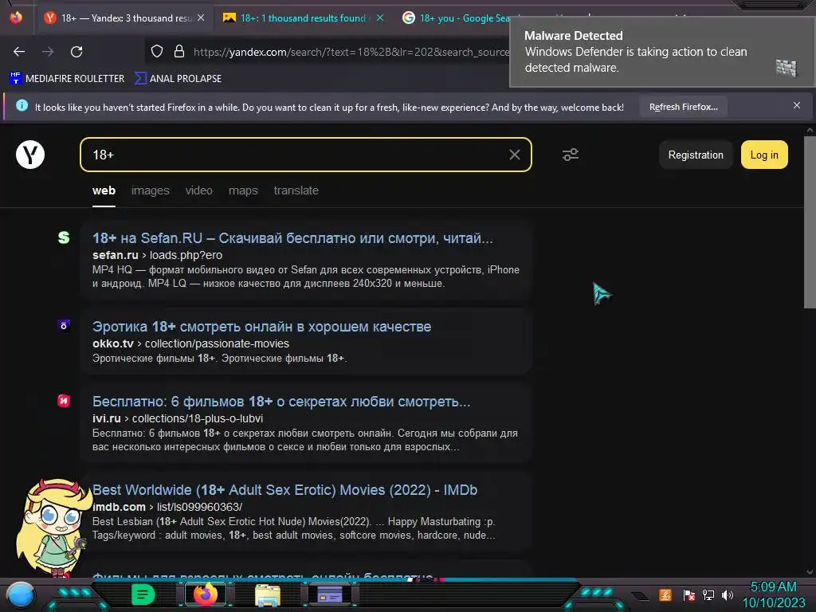Click the forward navigation arrow

(48, 52)
